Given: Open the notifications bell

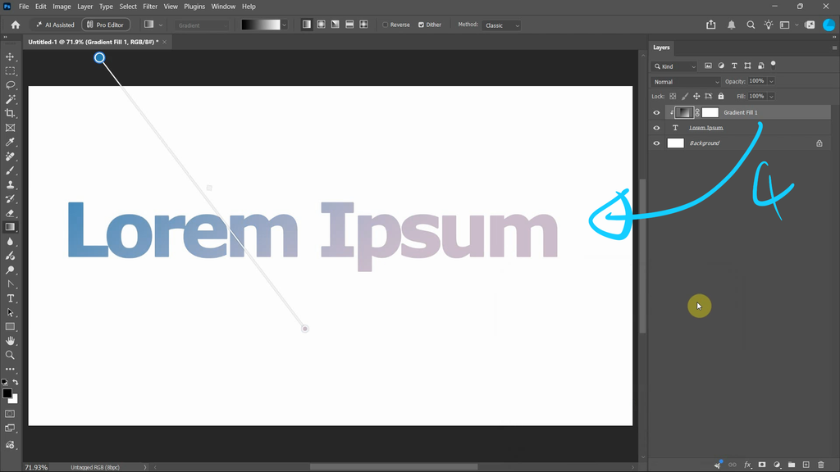Looking at the screenshot, I should (x=731, y=25).
